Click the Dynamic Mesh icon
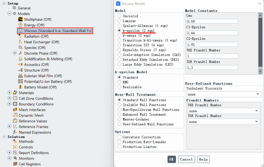Viewport: 264px width, 167px height. 15,115
